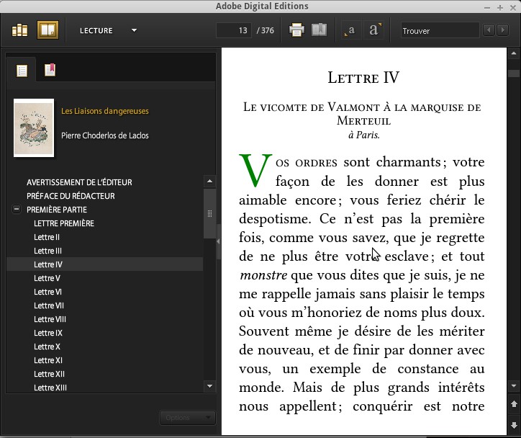Toggle the navigation panel book icon
The image size is (521, 438).
click(319, 30)
